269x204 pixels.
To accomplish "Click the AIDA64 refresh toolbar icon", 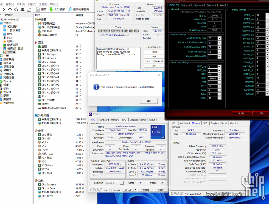I will tap(16, 9).
